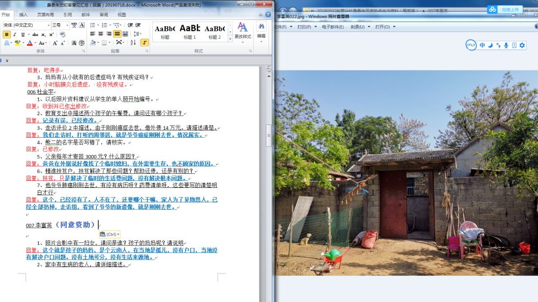Toggle justify paragraph alignment
This screenshot has height=302, width=538.
117,33
